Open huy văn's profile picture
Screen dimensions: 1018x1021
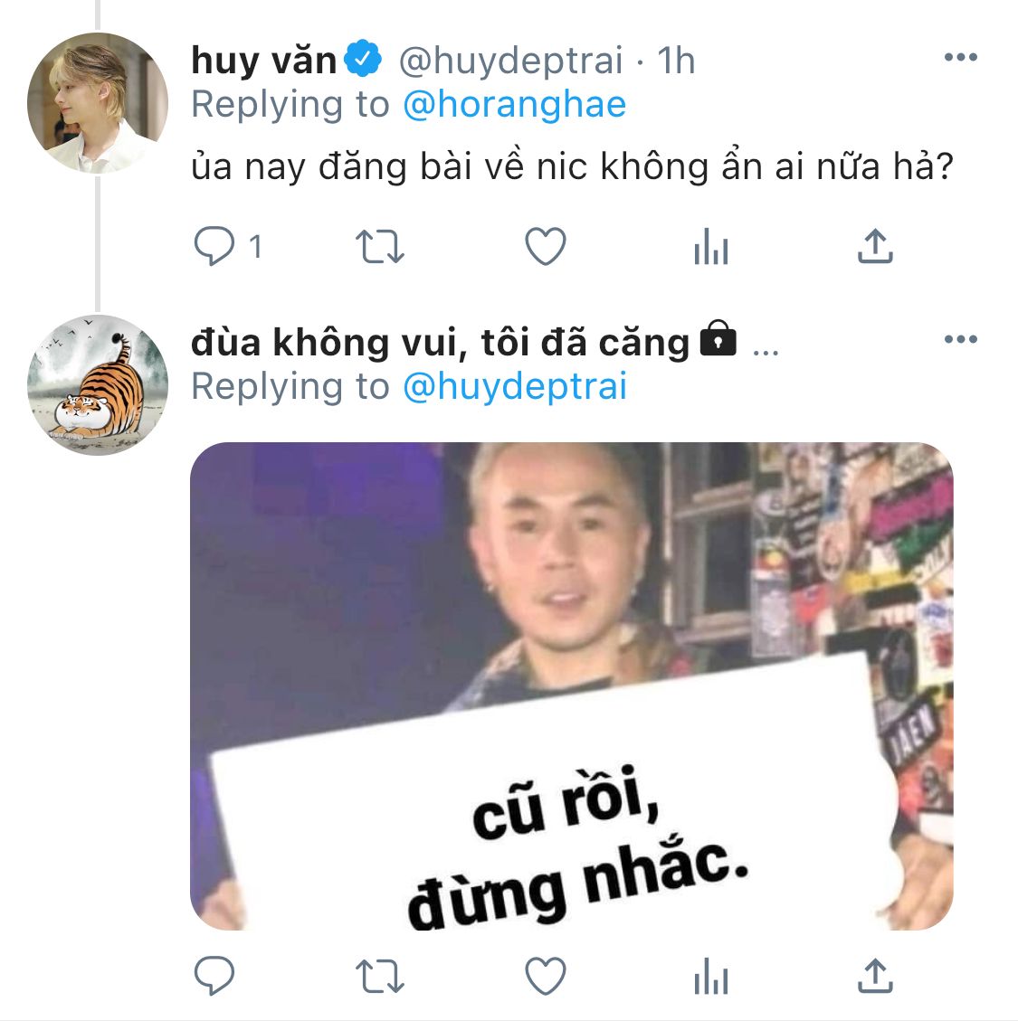(x=98, y=103)
